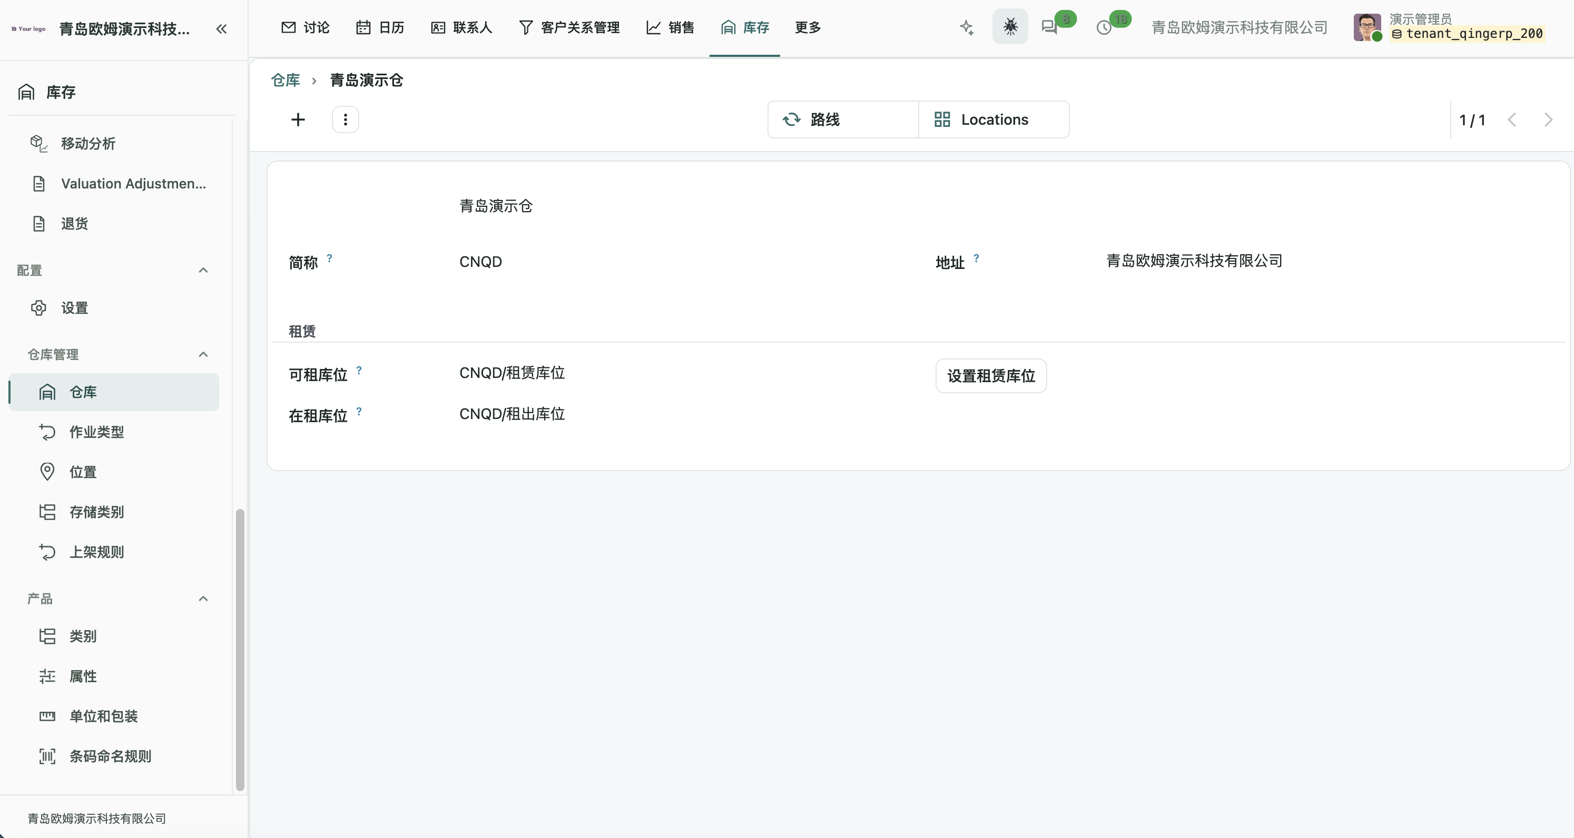This screenshot has width=1574, height=838.
Task: Open the activities clock icon
Action: click(1104, 27)
